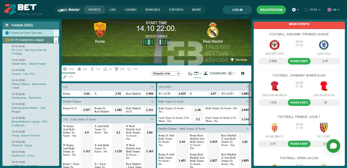Select the up-down arrows market icon 114
This screenshot has height=168, width=347.
(x=96, y=69)
